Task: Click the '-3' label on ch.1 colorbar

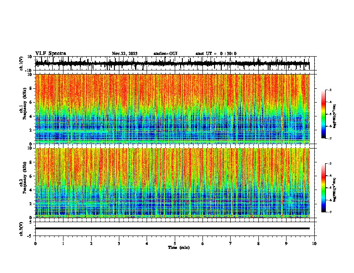Action: [330, 90]
